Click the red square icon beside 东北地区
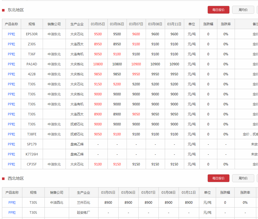258x219 pixels. (x=3, y=10)
